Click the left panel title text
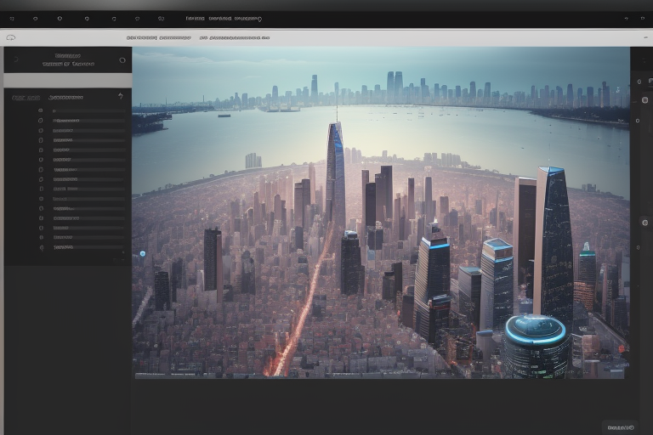653x435 pixels. pyautogui.click(x=68, y=59)
